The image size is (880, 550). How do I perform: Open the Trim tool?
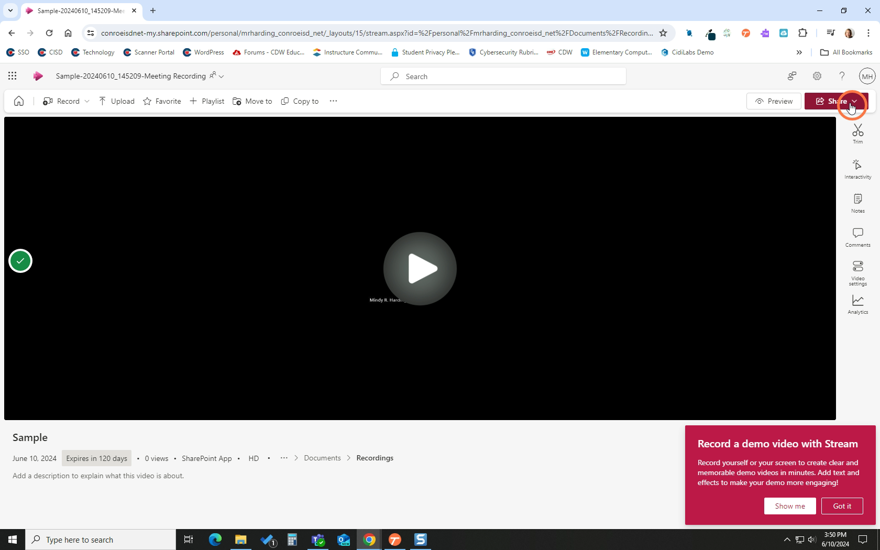[857, 134]
